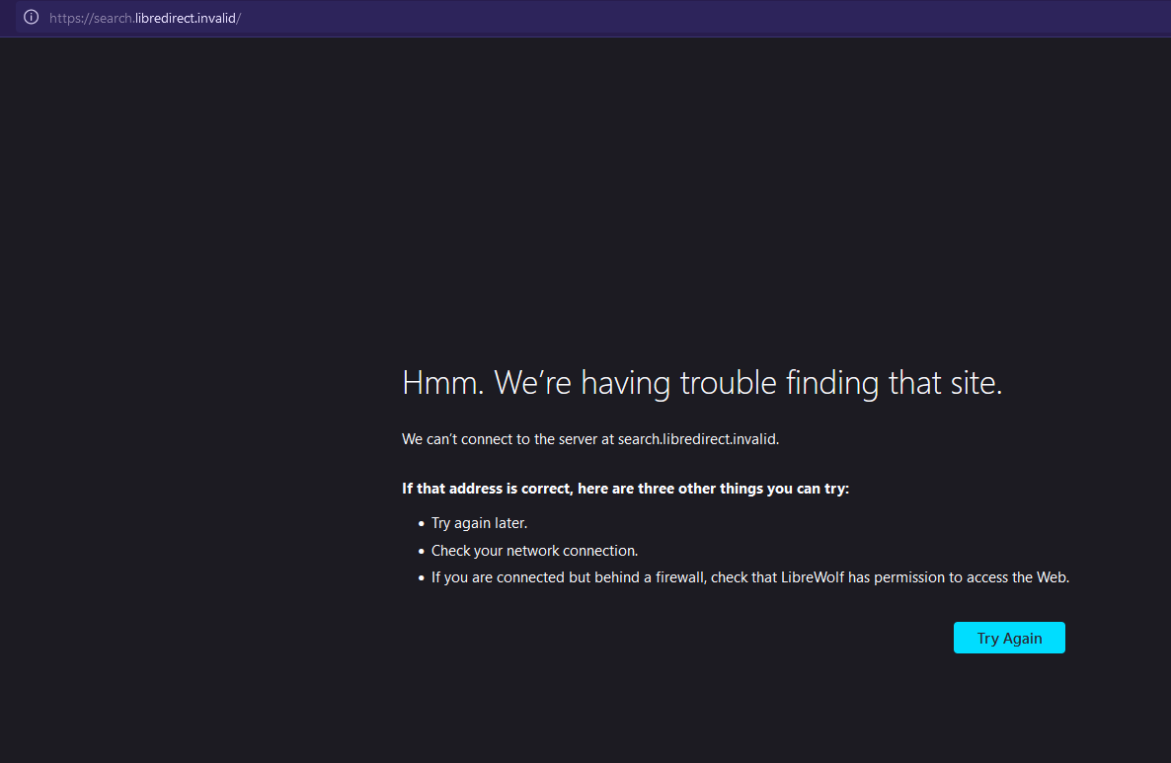Select the padlock-area indicator in the address bar
This screenshot has height=763, width=1171.
point(30,17)
